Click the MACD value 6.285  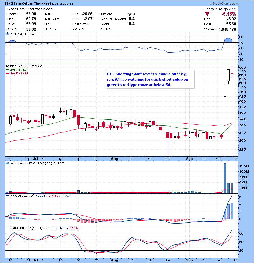(41, 196)
